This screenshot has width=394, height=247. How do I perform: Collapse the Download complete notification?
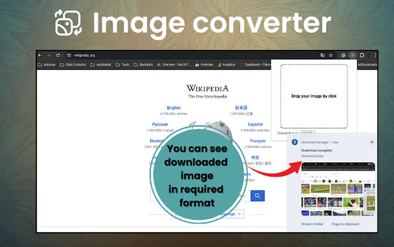click(x=372, y=142)
